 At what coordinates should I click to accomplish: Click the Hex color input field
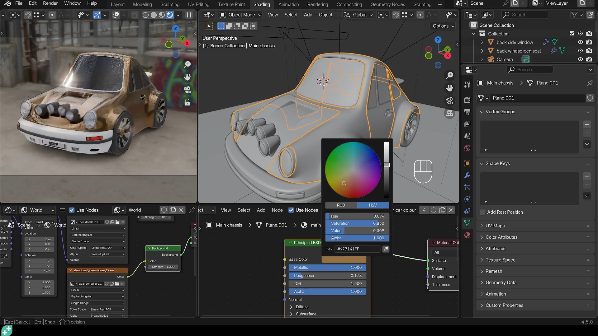pos(357,249)
